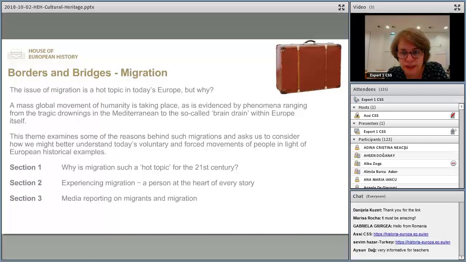466x262 pixels.
Task: Click the Attendees (125) pod title
Action: (x=370, y=90)
